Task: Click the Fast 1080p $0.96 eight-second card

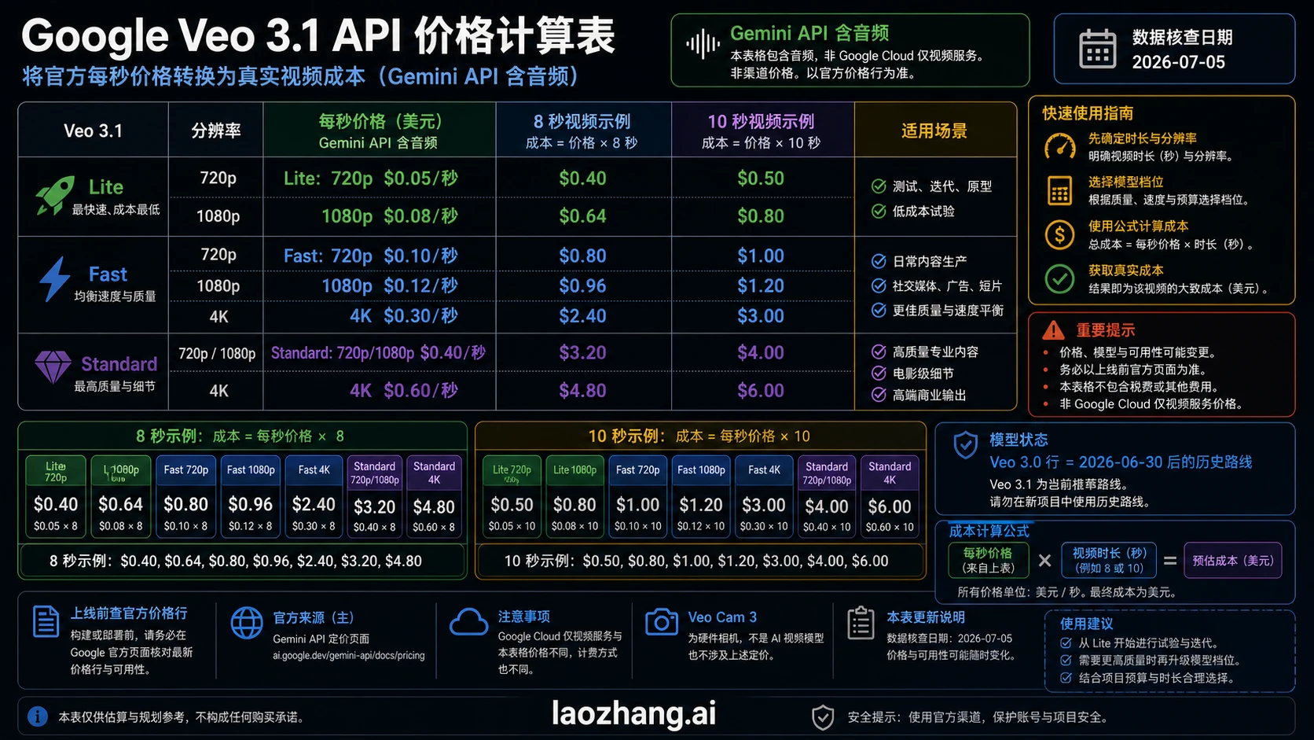Action: coord(251,496)
